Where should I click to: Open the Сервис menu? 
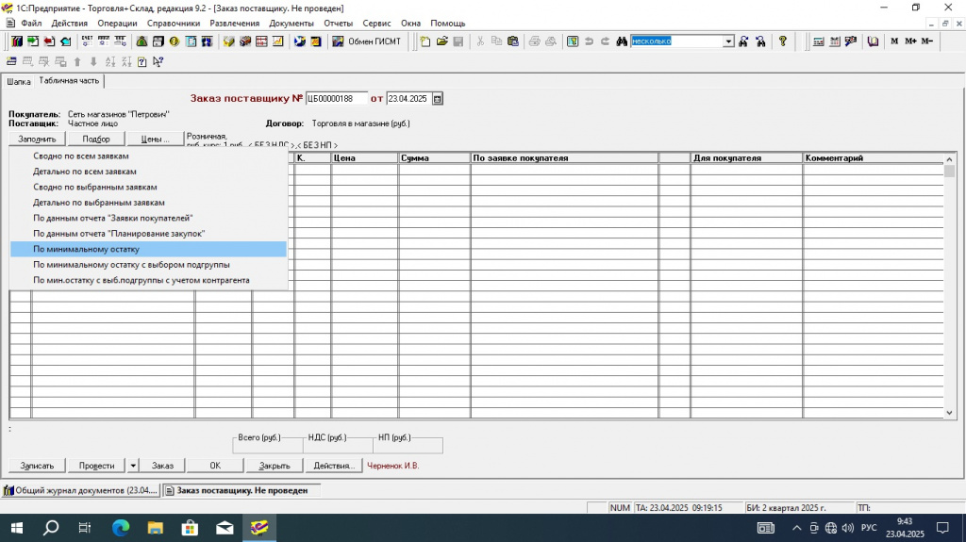tap(376, 23)
